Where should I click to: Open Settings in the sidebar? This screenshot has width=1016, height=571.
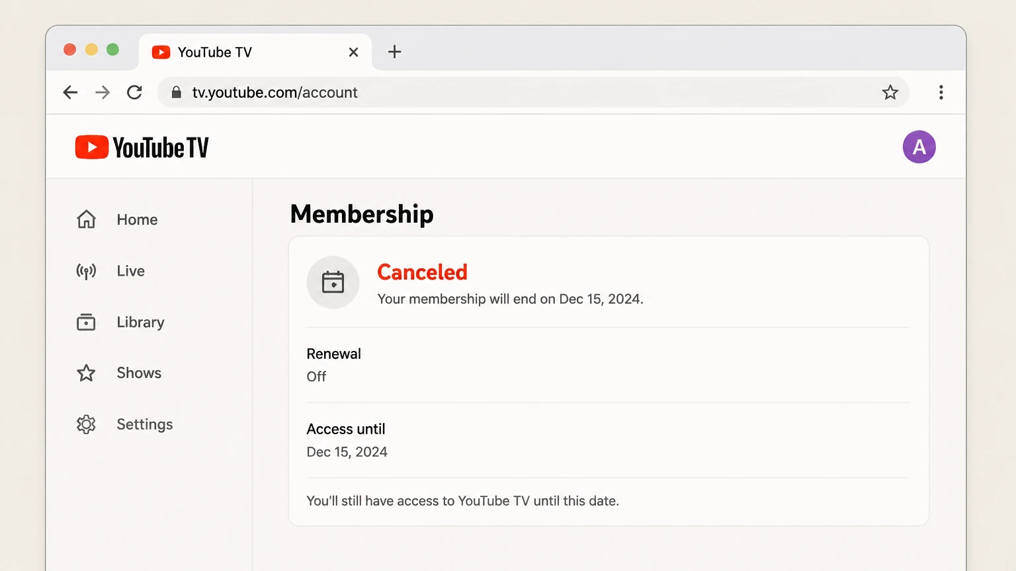144,424
